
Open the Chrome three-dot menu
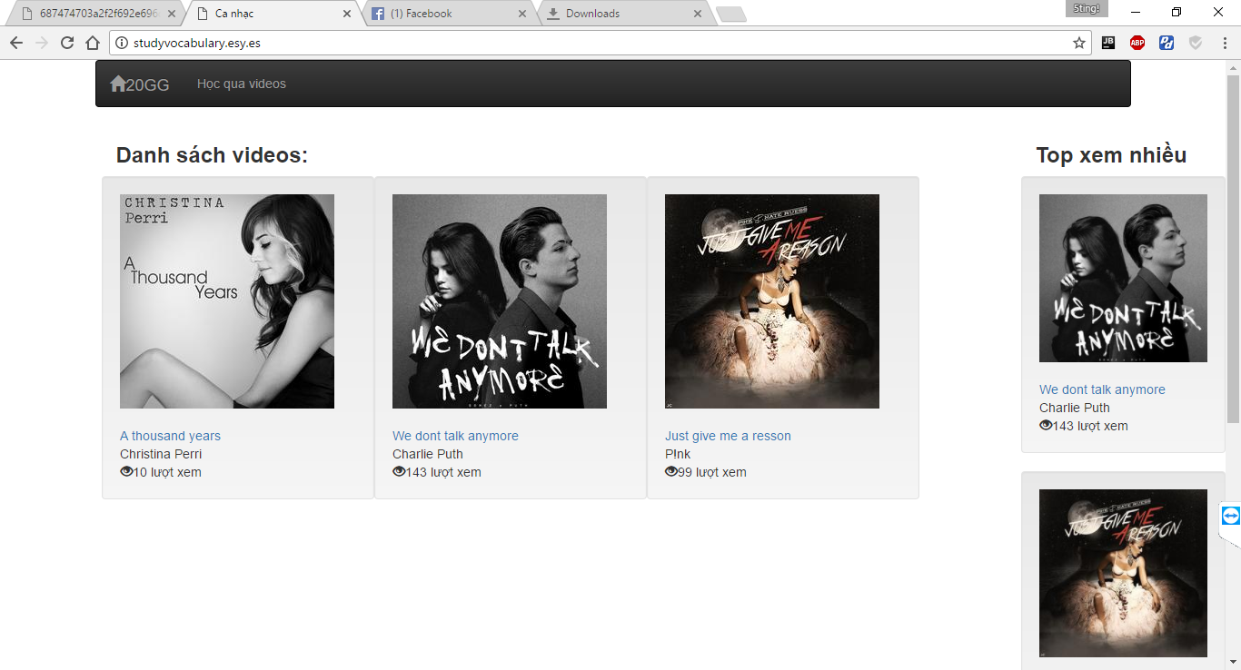(x=1225, y=43)
